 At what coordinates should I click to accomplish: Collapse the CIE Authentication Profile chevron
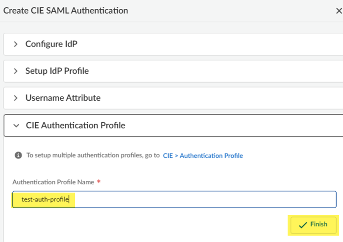16,126
